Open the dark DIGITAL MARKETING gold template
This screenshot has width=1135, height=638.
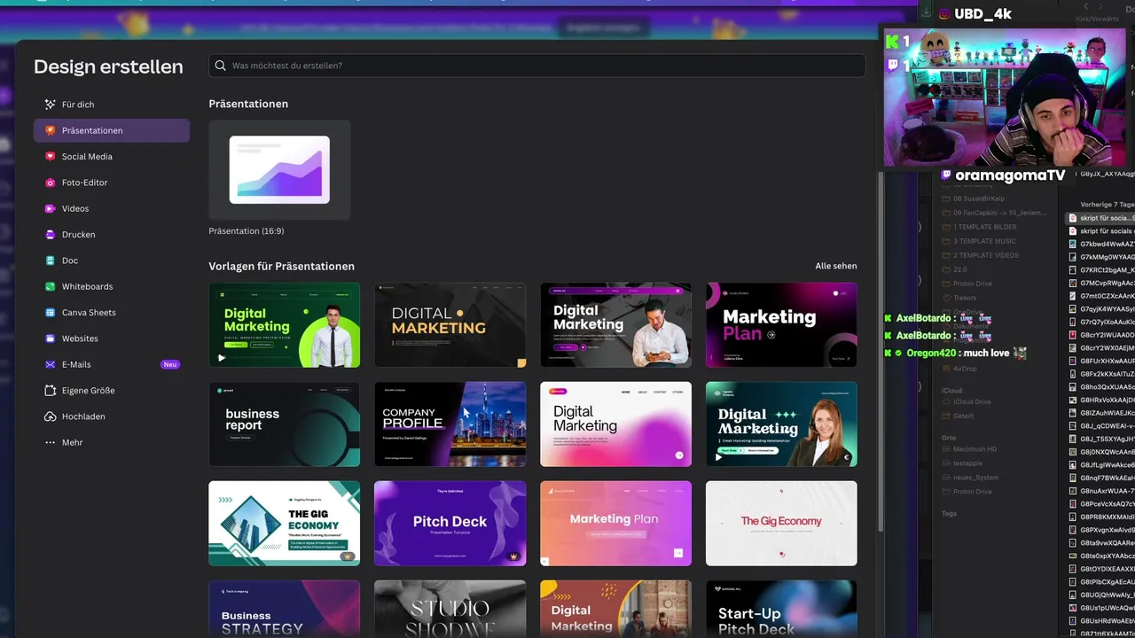pos(450,324)
